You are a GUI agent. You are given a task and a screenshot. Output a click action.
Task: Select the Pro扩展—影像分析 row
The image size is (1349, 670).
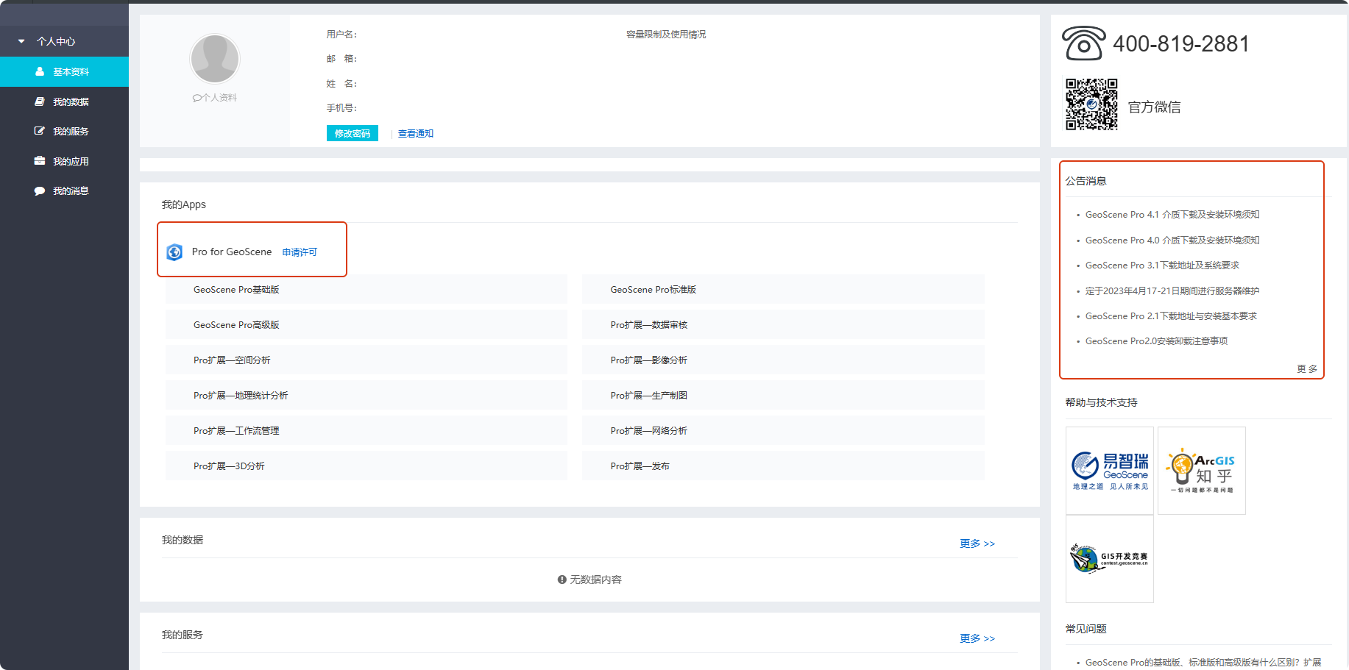coord(783,360)
